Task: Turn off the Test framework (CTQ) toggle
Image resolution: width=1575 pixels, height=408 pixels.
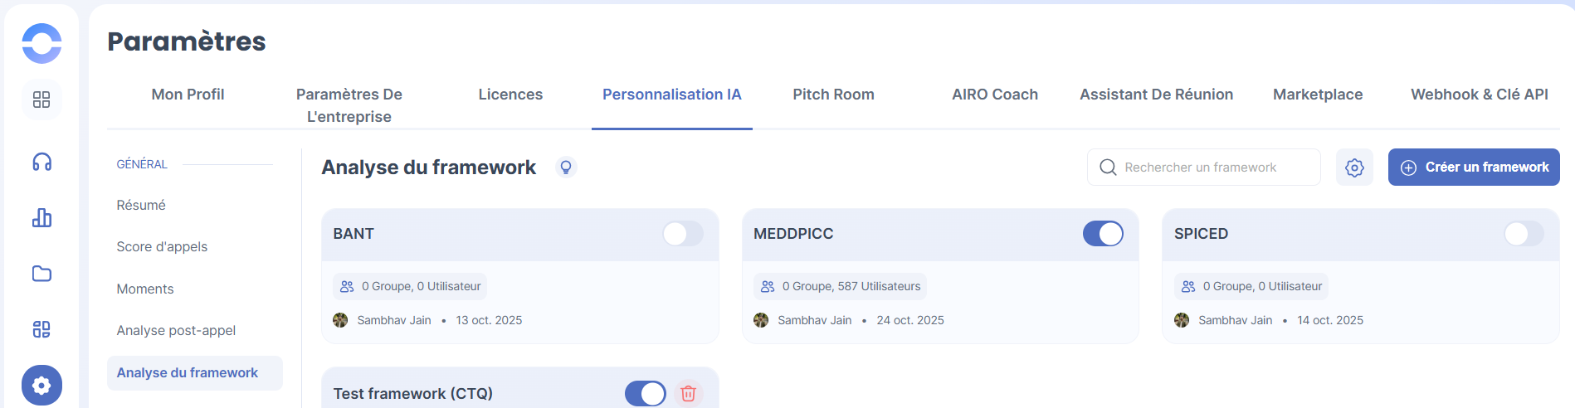Action: pyautogui.click(x=645, y=393)
